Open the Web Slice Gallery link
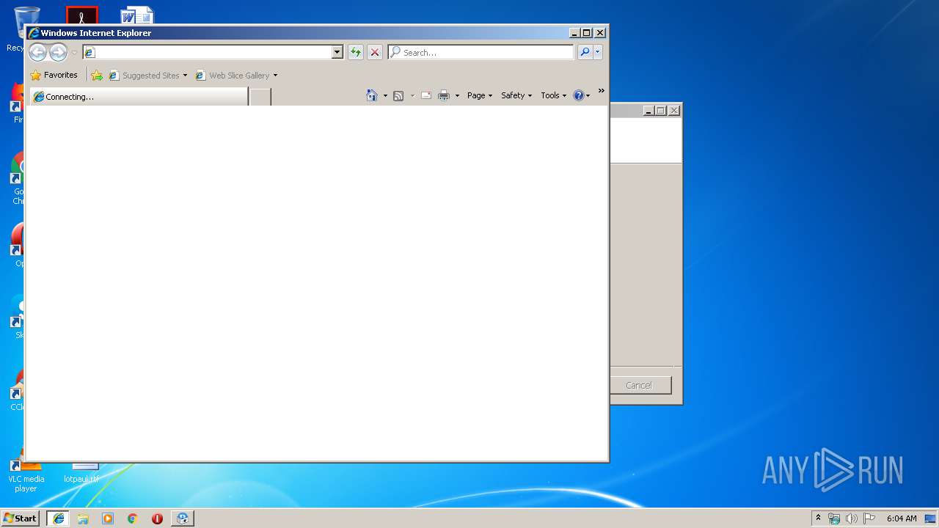Screen dimensions: 939x528 coord(233,75)
